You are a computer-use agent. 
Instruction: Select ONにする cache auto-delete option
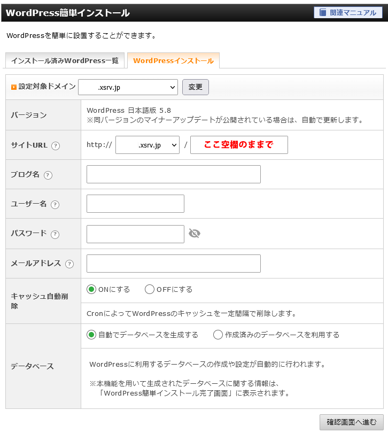[91, 289]
